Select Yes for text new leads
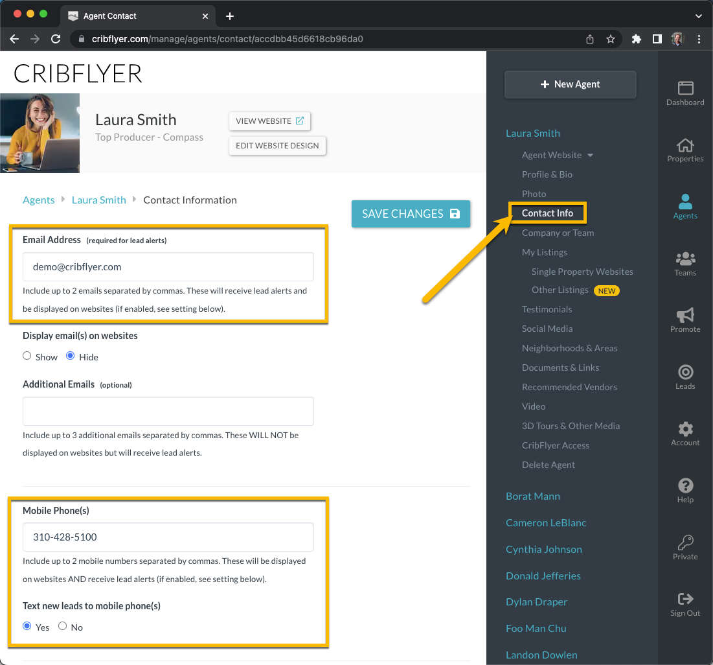 click(x=27, y=626)
